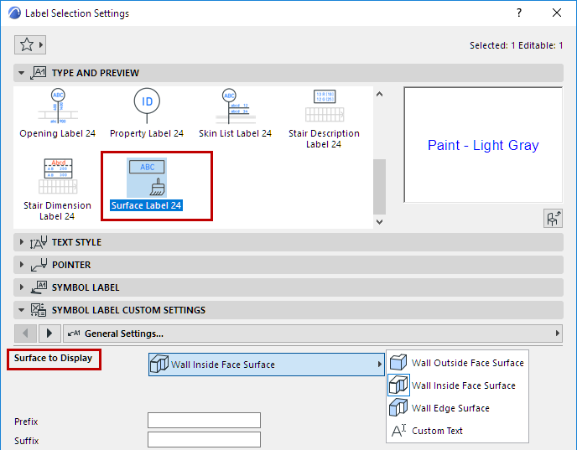Screen dimensions: 577x450
Task: Click the Wall Edge Surface icon
Action: tap(398, 408)
